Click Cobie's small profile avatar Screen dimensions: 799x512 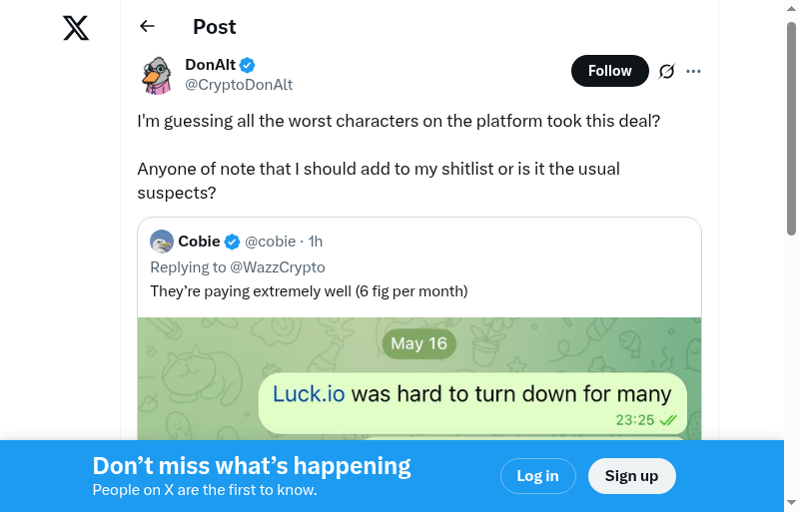[x=162, y=242]
